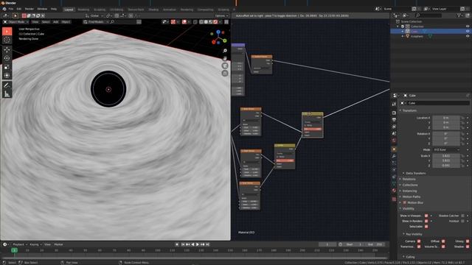Screen dimensions: 472x265
Task: Select the Scale tool in viewport toolbar
Action: tap(7, 67)
